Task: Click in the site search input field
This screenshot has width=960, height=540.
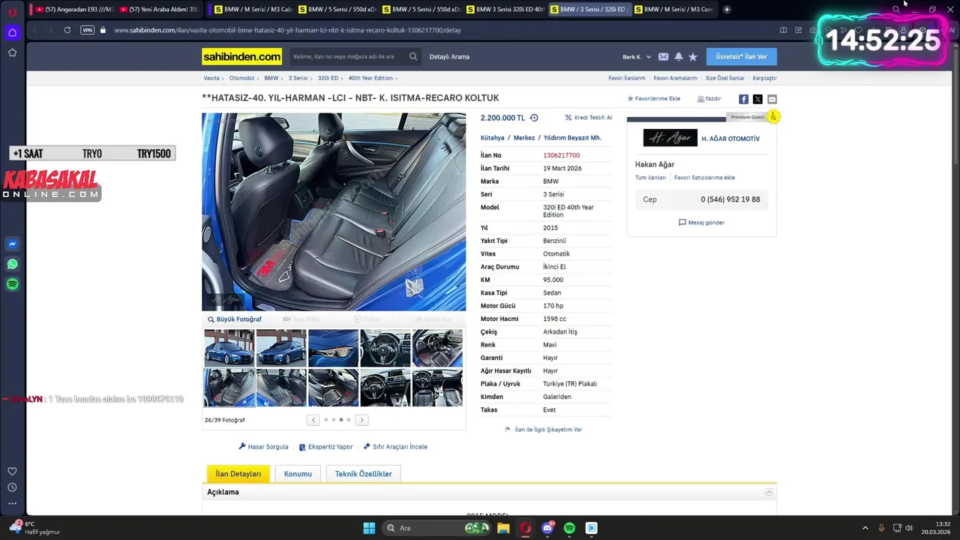Action: click(x=347, y=57)
